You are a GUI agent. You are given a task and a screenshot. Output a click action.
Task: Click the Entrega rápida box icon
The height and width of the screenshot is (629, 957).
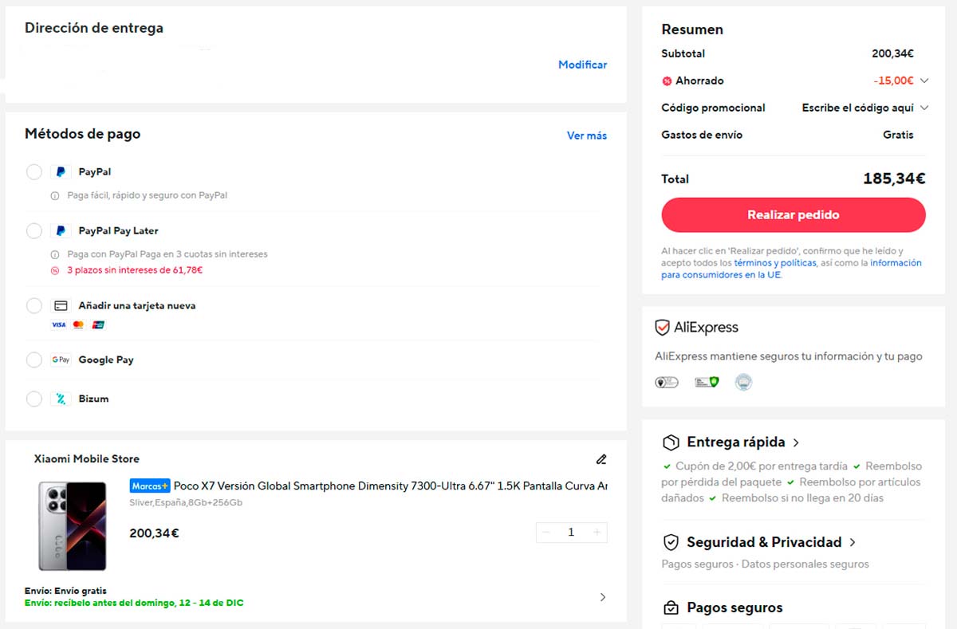(x=671, y=442)
